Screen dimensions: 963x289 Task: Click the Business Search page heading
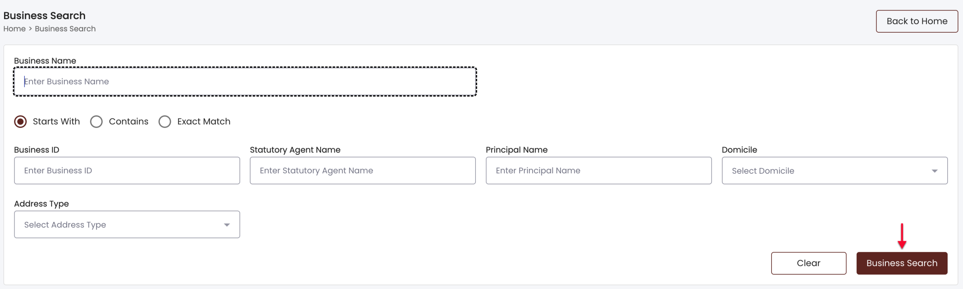[44, 15]
